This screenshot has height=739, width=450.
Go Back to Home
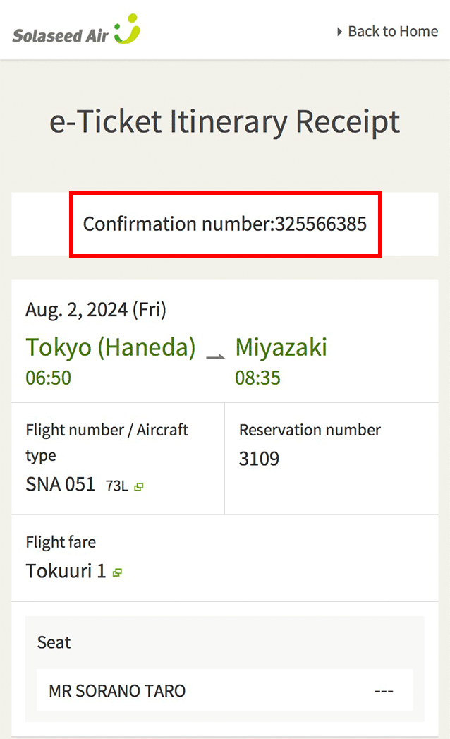[392, 31]
